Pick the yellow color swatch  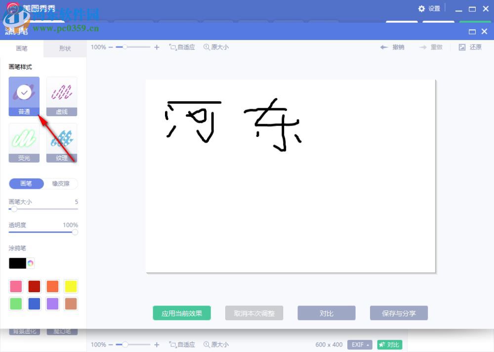71,286
